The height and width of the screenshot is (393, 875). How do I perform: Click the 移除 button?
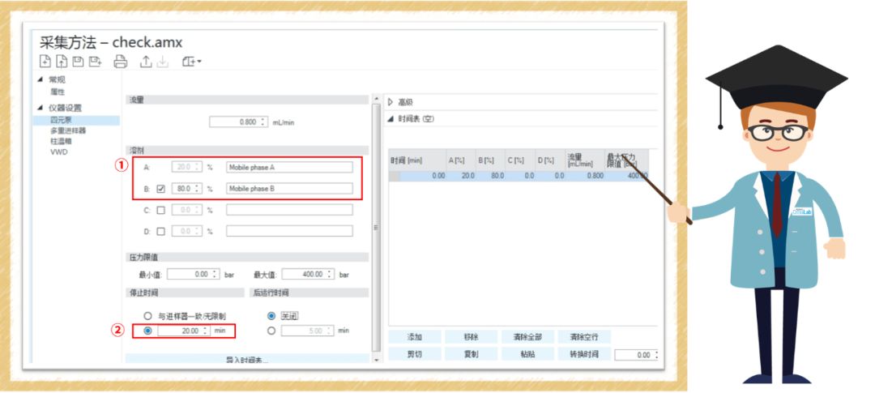click(471, 337)
